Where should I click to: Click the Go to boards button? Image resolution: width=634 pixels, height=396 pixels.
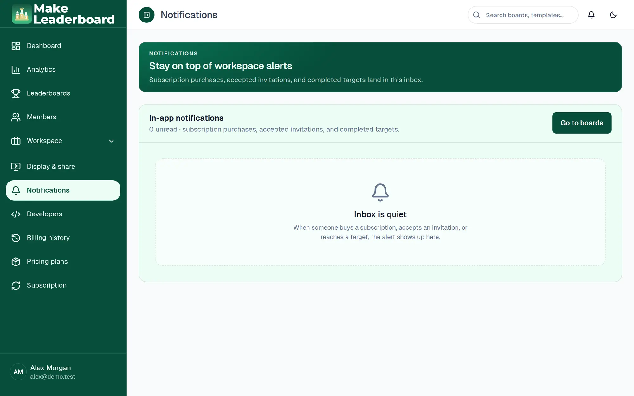tap(582, 123)
